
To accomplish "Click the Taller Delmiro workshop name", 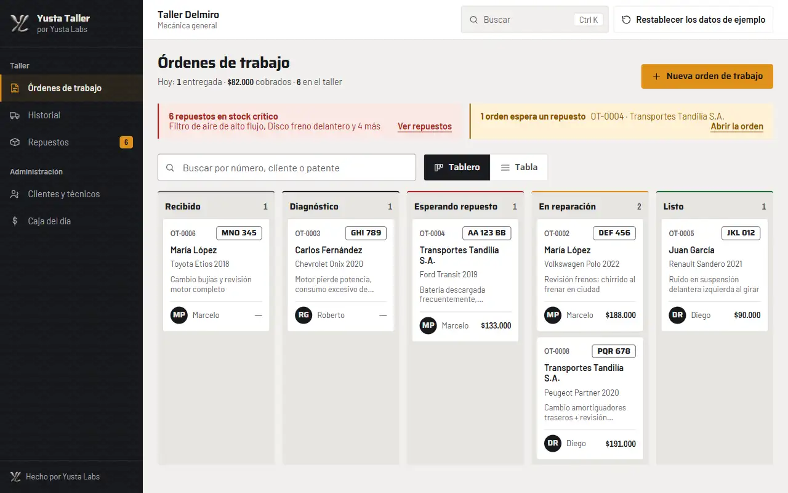I will (188, 14).
